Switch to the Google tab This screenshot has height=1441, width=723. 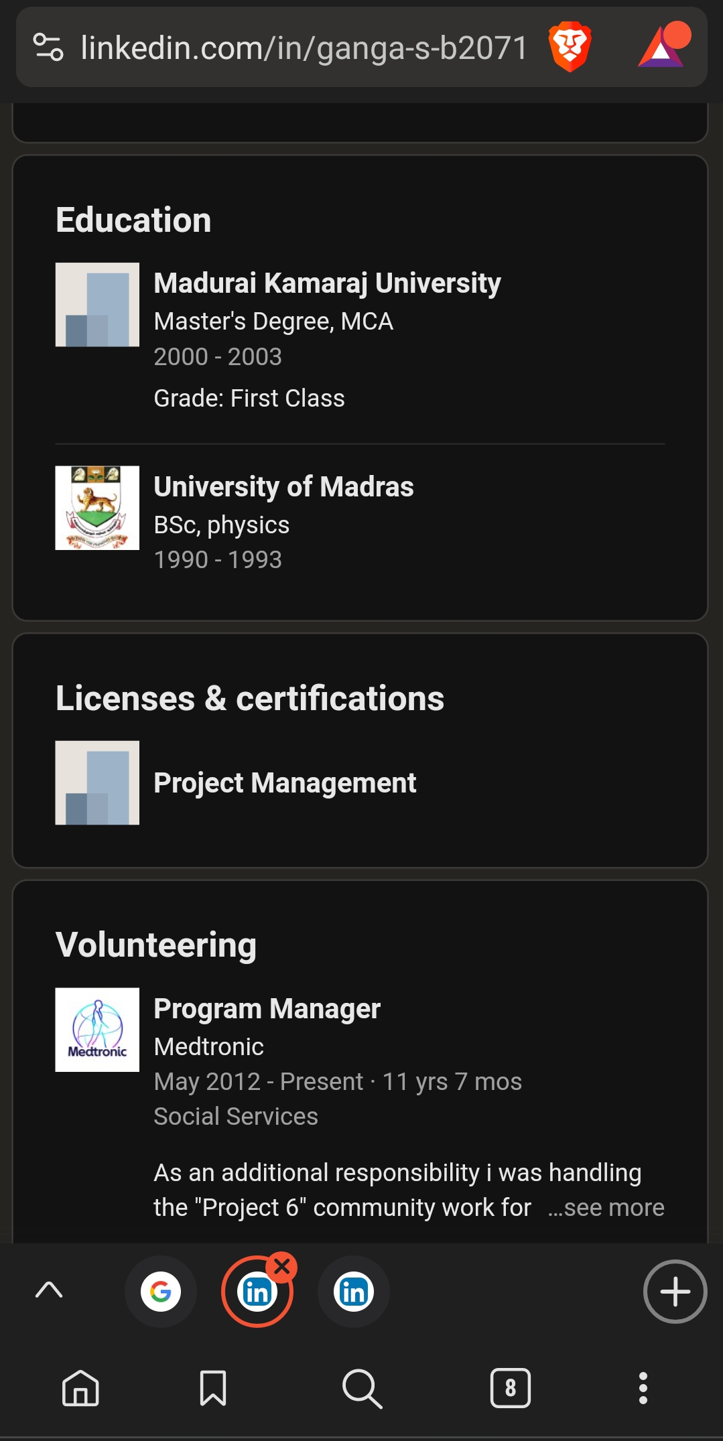[x=161, y=1291]
